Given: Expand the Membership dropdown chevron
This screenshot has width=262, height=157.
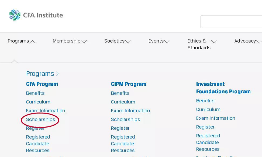Looking at the screenshot, I should coord(84,42).
